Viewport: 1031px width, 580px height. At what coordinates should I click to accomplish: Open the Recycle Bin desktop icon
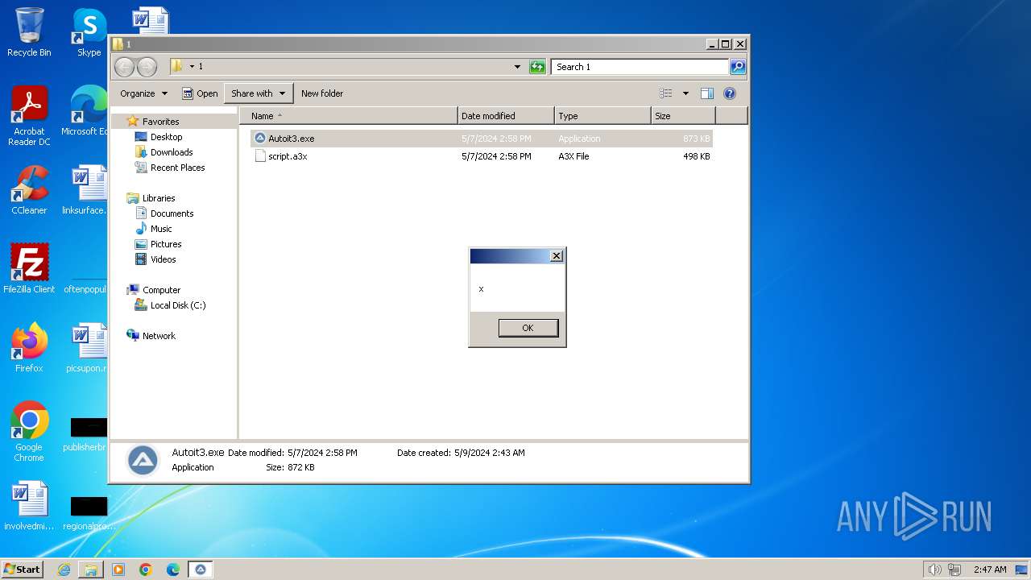coord(29,32)
